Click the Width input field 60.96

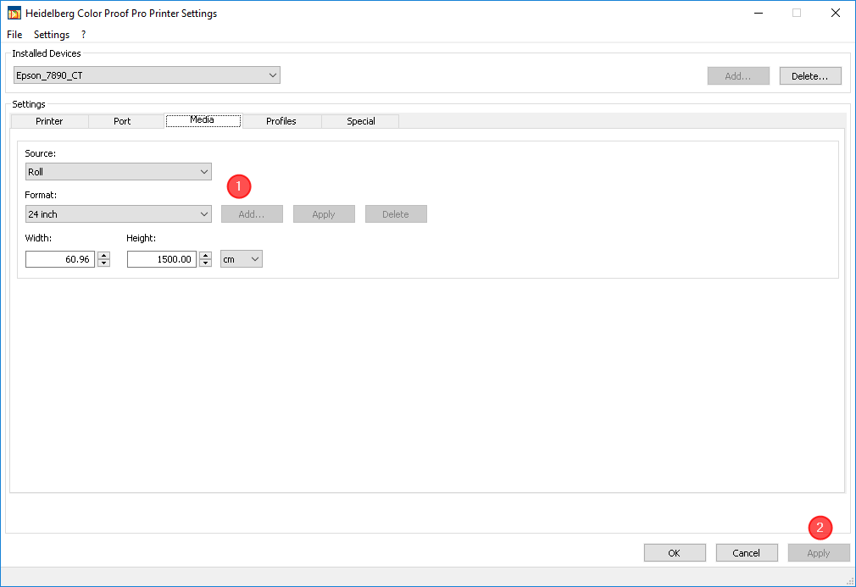point(60,259)
